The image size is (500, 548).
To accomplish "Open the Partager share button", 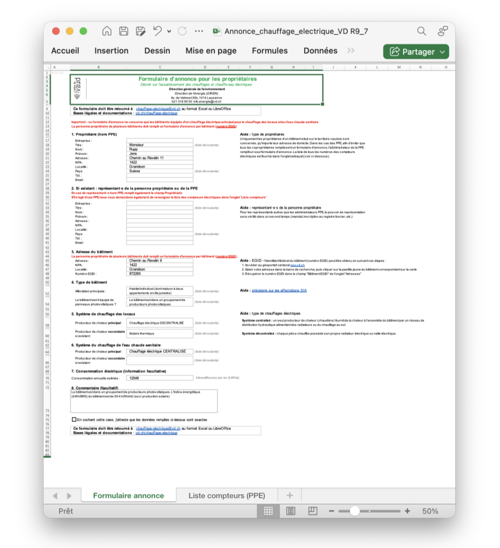I will coord(416,51).
